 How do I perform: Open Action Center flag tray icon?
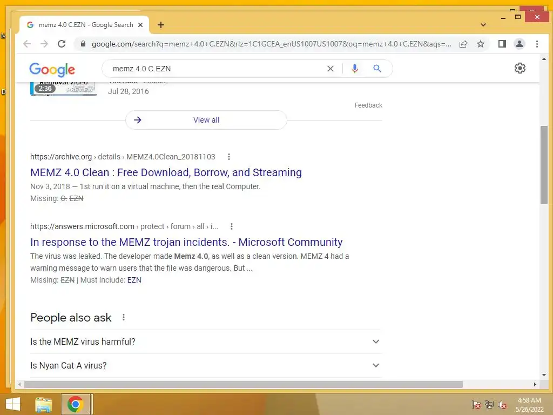point(476,405)
